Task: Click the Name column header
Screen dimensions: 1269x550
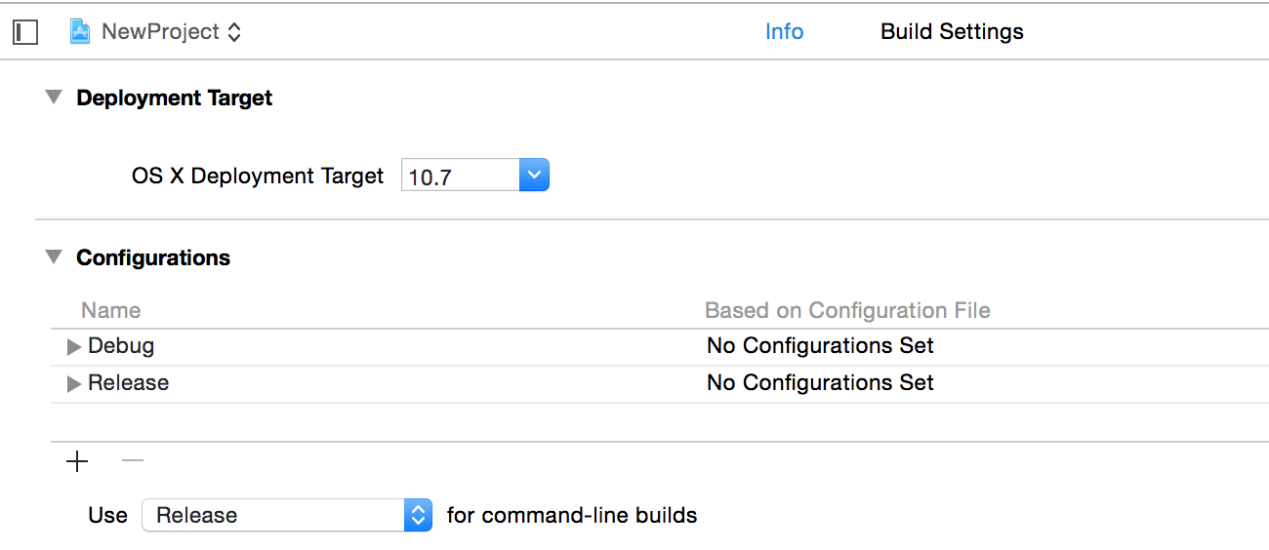Action: (x=111, y=310)
